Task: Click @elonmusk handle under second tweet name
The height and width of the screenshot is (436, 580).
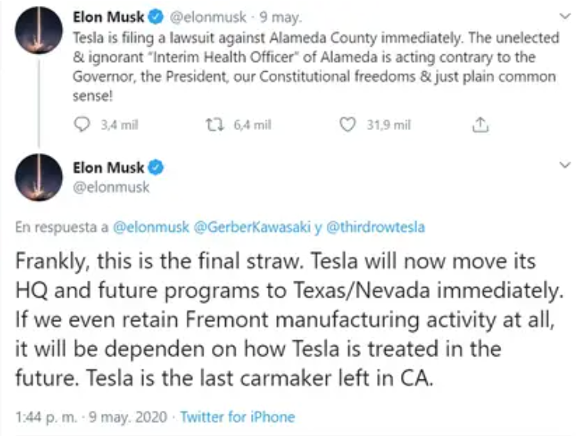Action: point(111,187)
